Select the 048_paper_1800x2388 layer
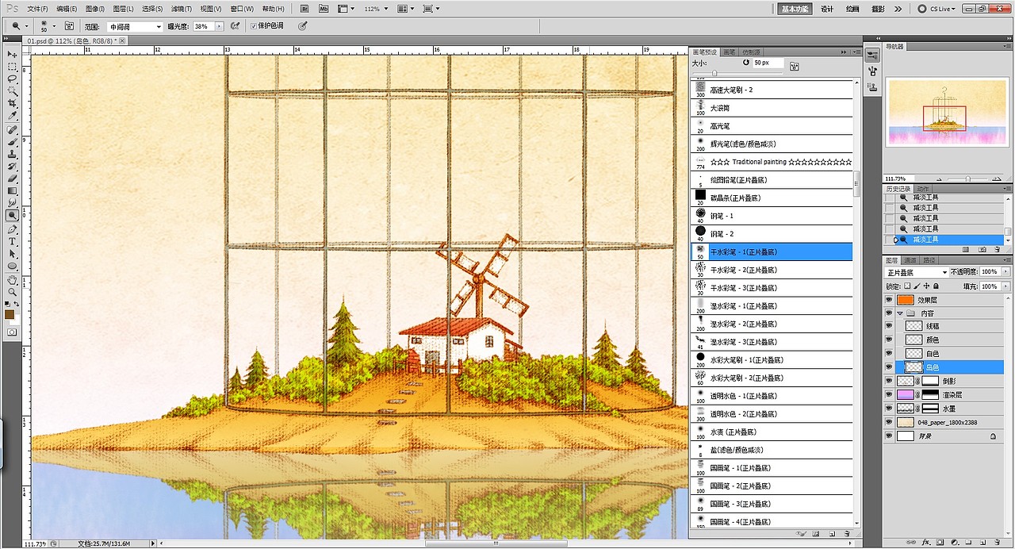 tap(948, 423)
